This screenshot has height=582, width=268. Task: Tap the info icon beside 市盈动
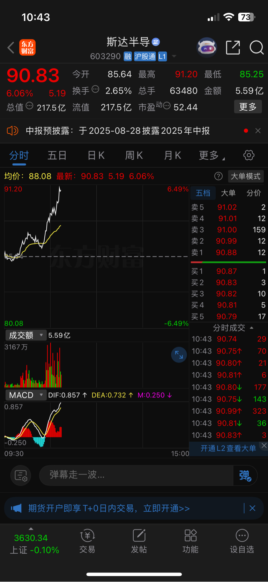pyautogui.click(x=167, y=106)
